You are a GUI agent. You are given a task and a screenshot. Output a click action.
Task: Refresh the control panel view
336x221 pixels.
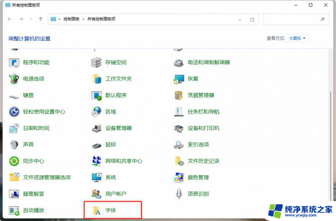[x=252, y=20]
